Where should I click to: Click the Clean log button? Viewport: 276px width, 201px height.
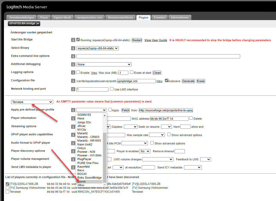(157, 73)
